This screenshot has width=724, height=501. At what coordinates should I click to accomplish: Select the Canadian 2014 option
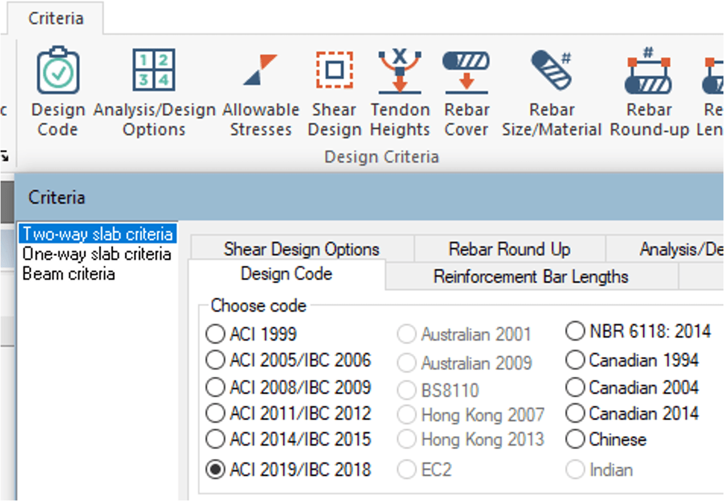pos(575,413)
